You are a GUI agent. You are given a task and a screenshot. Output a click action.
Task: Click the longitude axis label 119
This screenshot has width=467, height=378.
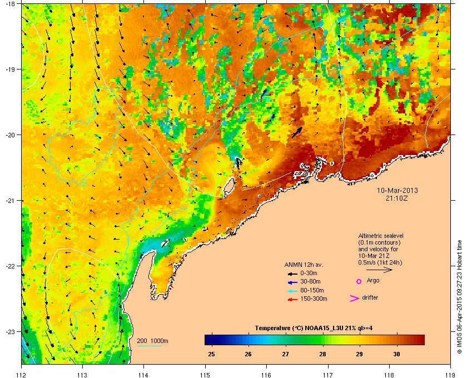coord(450,375)
